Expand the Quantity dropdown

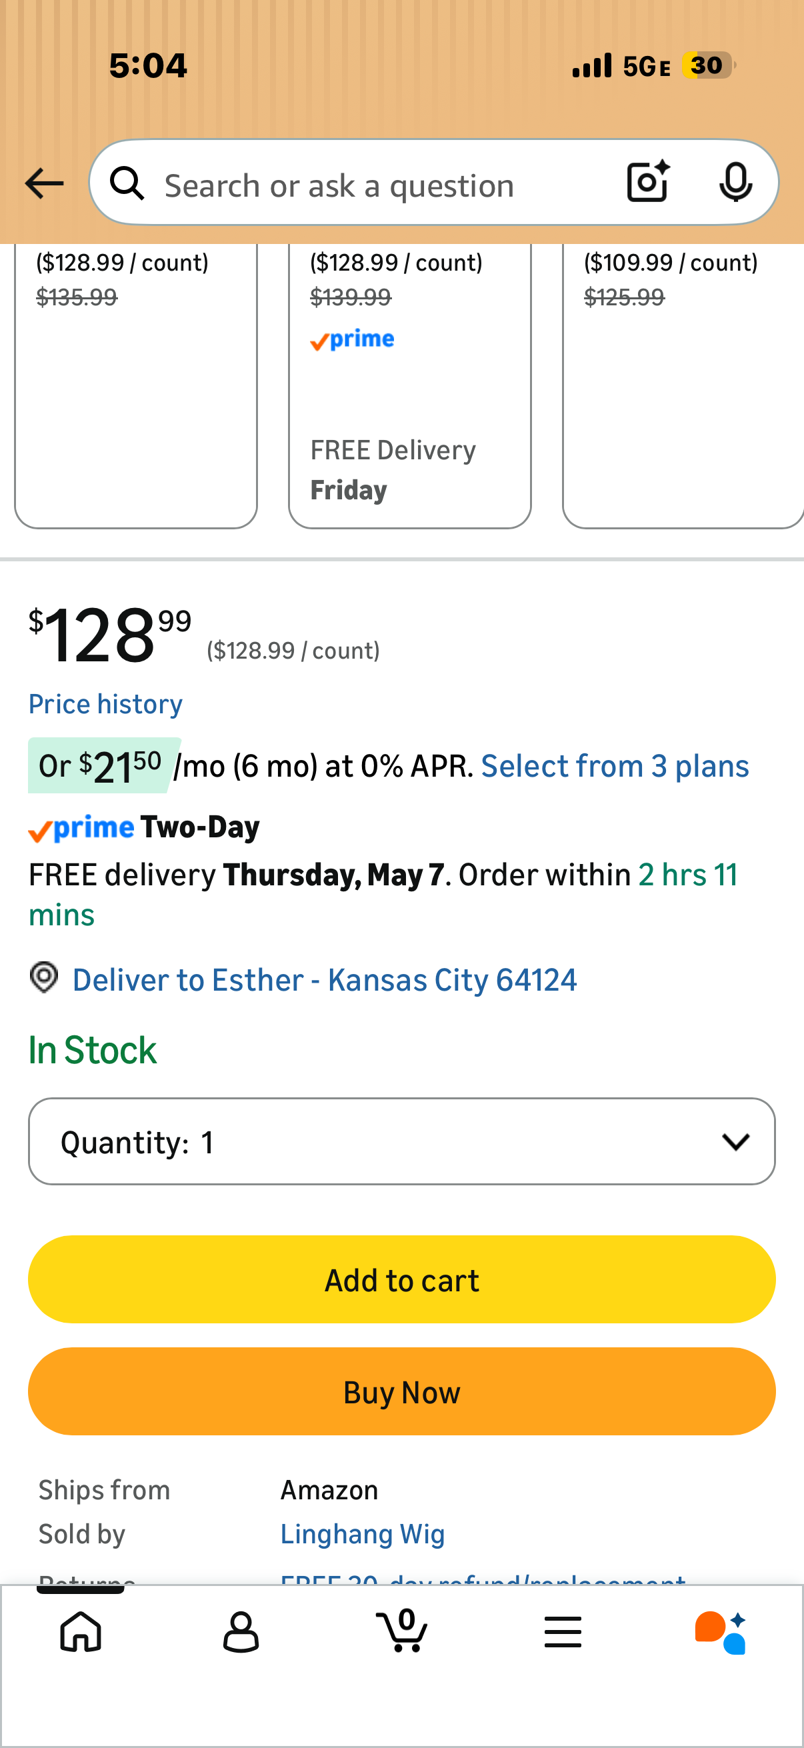pyautogui.click(x=401, y=1141)
